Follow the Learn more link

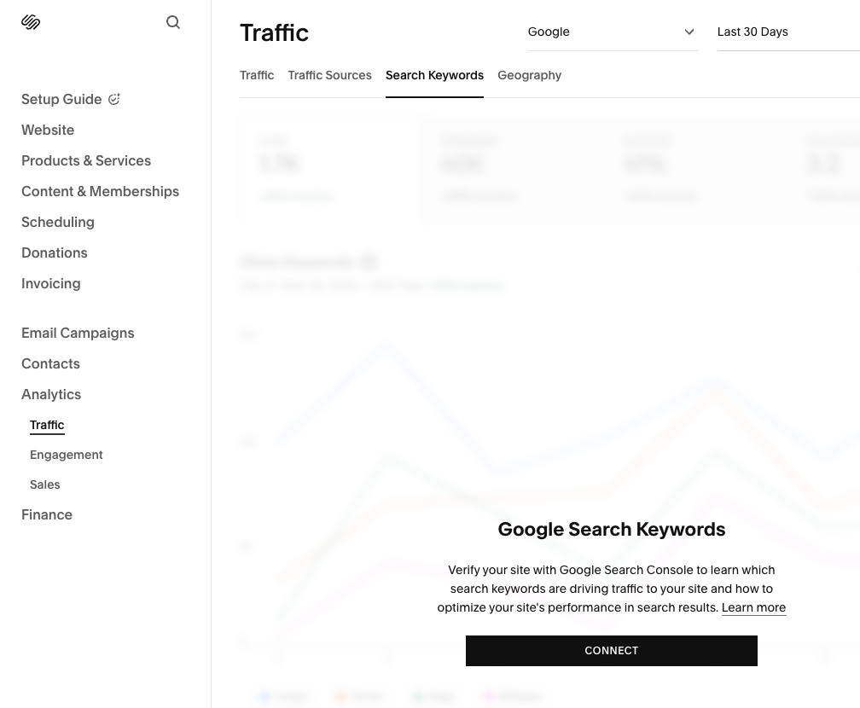(x=753, y=607)
